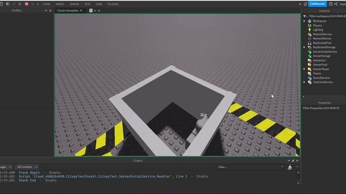Select the StarterGui icon
Image resolution: width=346 pixels, height=194 pixels.
tap(310, 60)
